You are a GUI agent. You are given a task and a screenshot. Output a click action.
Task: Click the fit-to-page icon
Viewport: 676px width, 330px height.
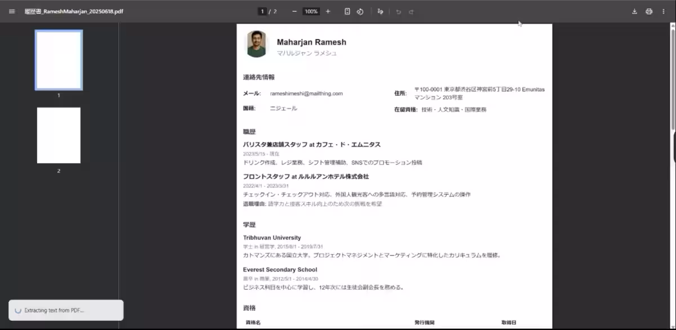coord(348,11)
